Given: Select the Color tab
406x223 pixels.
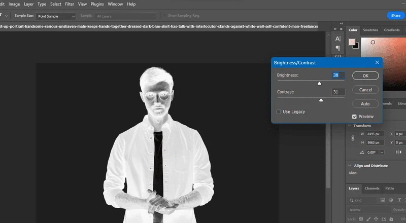Looking at the screenshot, I should click(353, 30).
